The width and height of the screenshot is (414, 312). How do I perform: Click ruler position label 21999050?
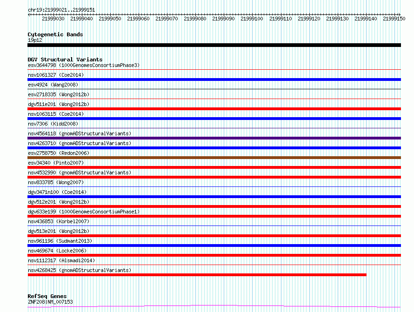[x=110, y=19]
